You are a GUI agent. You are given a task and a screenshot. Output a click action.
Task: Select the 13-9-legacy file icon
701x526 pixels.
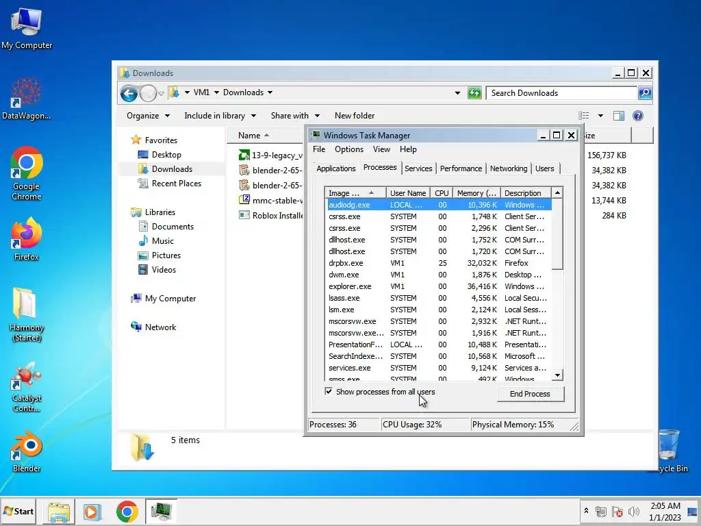tap(244, 155)
